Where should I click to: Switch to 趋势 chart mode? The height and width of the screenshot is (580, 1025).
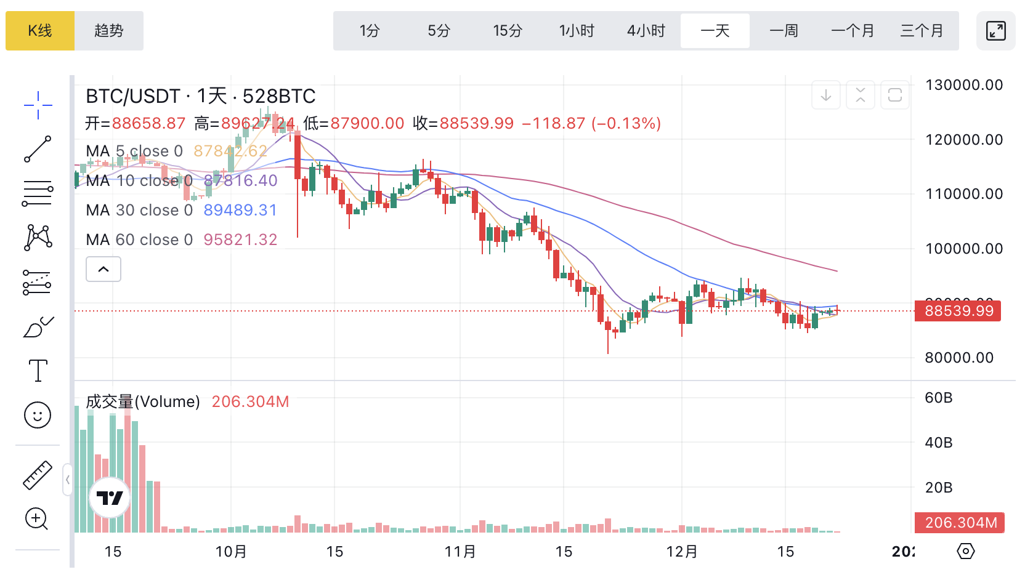[109, 31]
